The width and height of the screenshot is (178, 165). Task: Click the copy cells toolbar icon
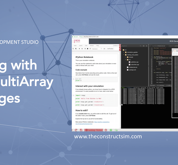point(73,49)
